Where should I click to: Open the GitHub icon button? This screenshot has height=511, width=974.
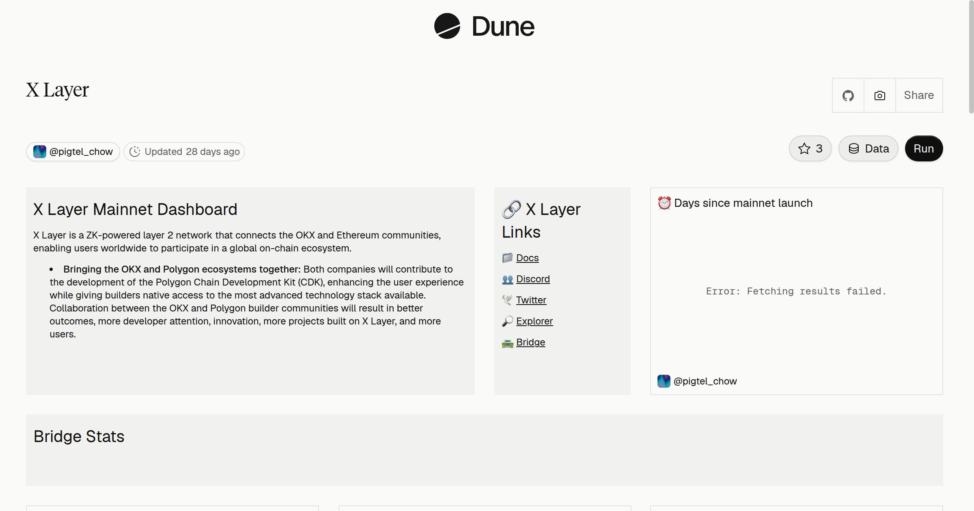click(848, 95)
